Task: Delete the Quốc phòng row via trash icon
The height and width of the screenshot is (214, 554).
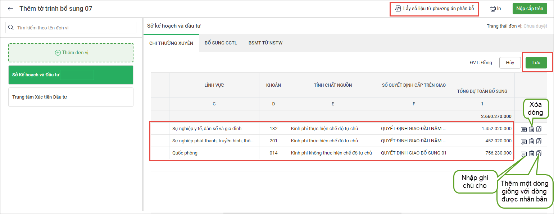Action: [x=531, y=153]
